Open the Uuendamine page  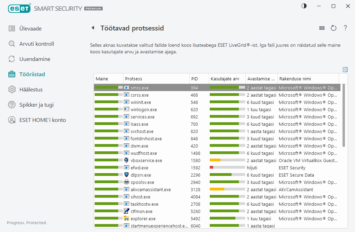click(x=35, y=59)
